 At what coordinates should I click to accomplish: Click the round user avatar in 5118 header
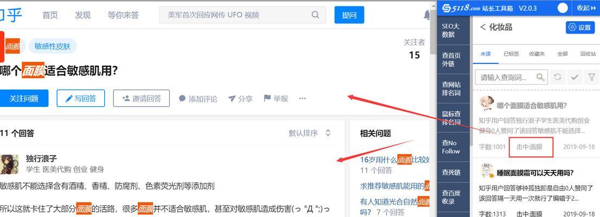tap(563, 8)
